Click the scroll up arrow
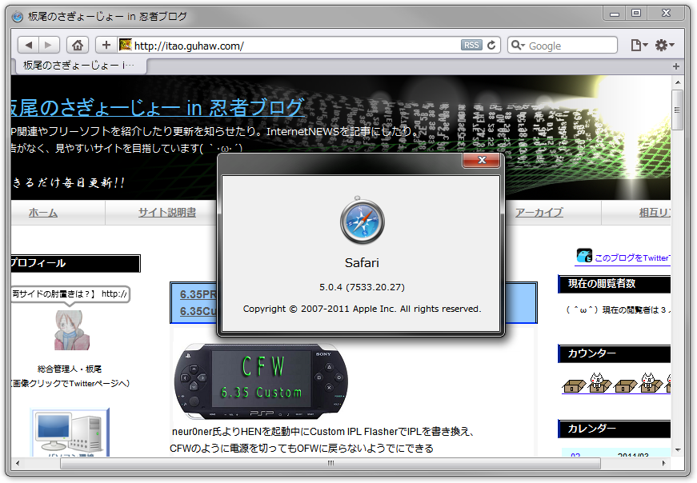The width and height of the screenshot is (697, 483). pos(678,82)
